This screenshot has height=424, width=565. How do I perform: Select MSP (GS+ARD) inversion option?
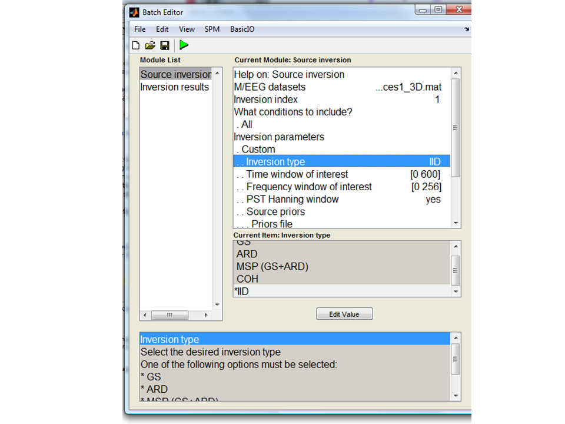pos(272,267)
